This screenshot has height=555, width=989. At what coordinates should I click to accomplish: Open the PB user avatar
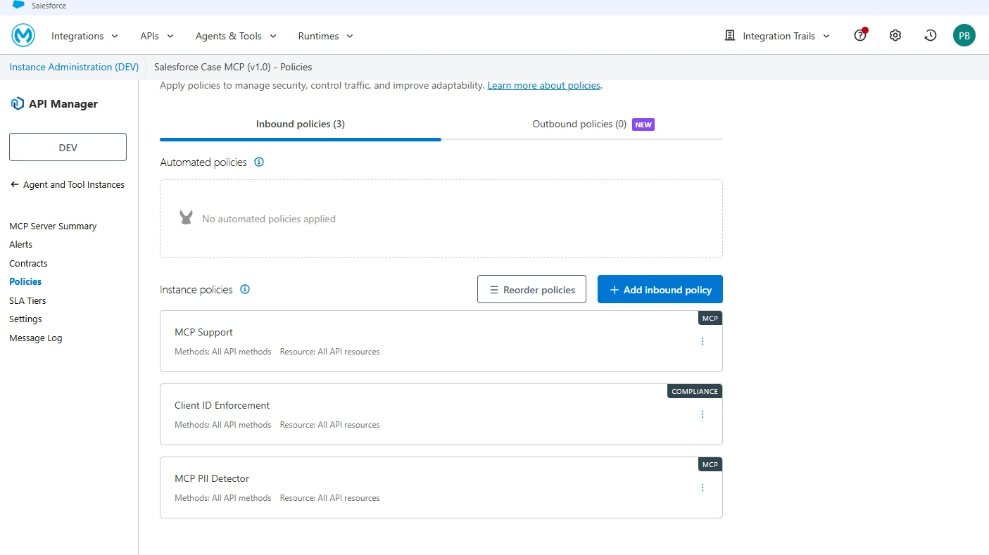pos(964,35)
